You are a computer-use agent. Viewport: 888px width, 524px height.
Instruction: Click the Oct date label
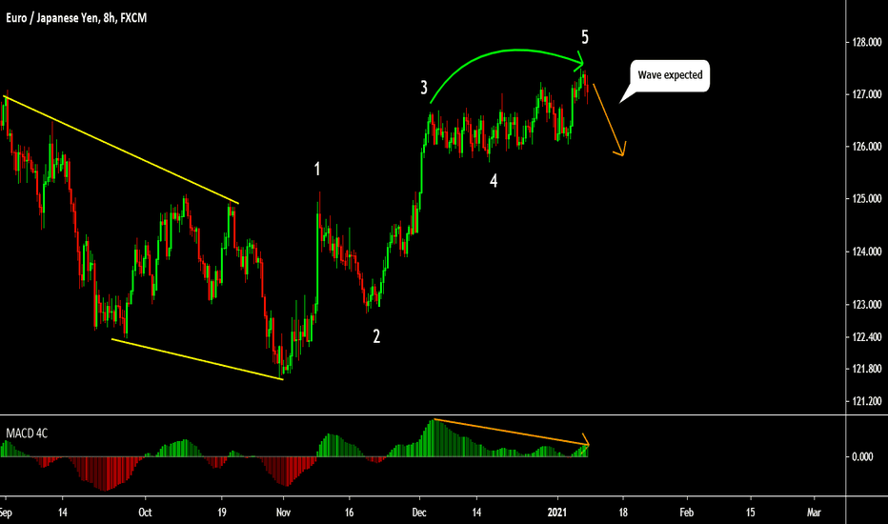click(145, 513)
